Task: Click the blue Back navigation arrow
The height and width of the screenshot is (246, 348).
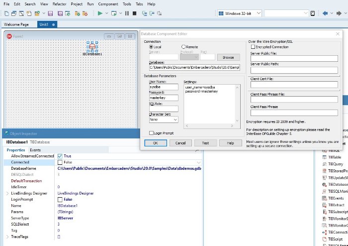Action: (x=325, y=13)
